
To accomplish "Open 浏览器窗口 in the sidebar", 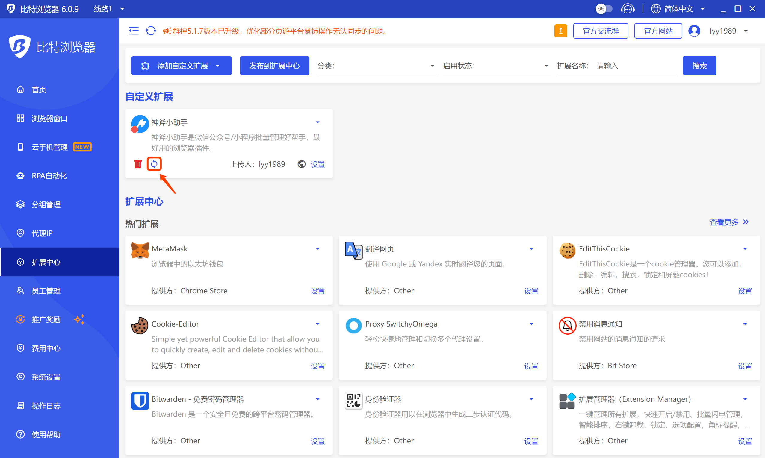I will click(60, 118).
